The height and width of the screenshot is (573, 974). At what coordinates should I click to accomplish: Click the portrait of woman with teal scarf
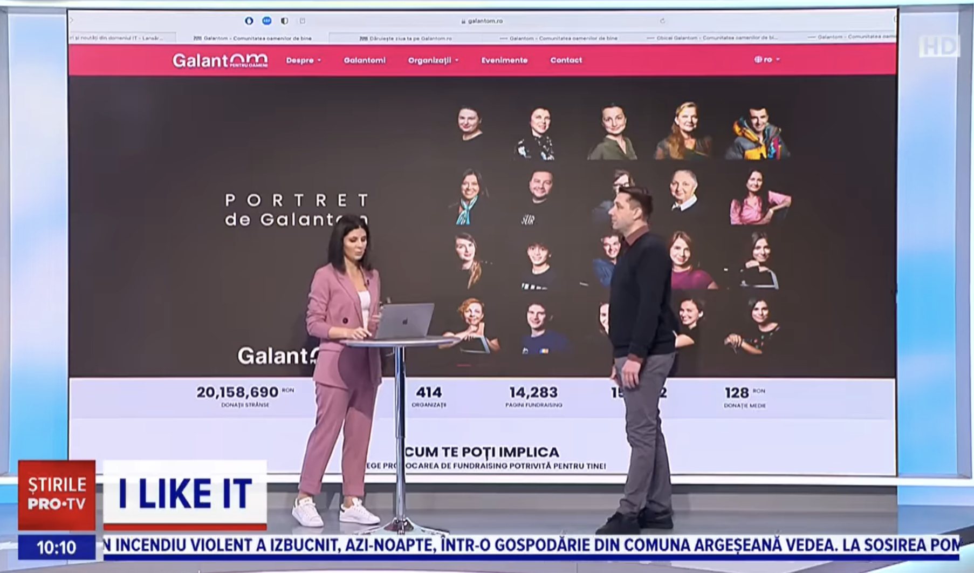[x=468, y=197]
